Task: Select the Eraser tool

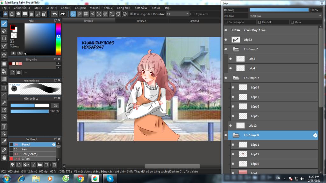Action: point(4,31)
